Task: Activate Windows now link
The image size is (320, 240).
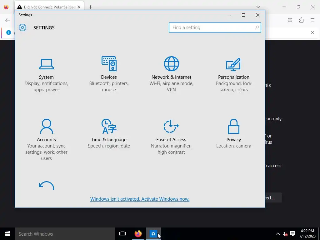Action: tap(140, 199)
